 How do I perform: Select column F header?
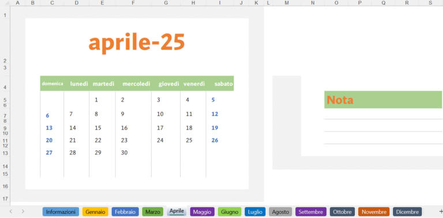coord(133,3)
